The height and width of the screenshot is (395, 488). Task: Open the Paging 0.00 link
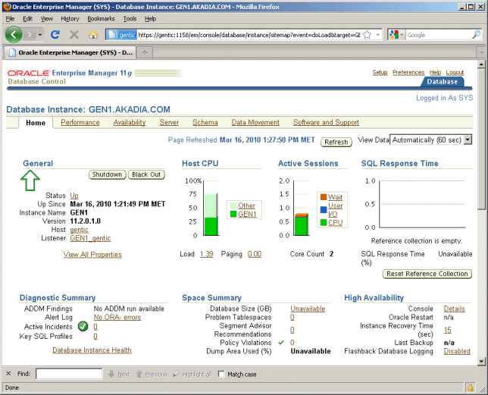click(255, 254)
